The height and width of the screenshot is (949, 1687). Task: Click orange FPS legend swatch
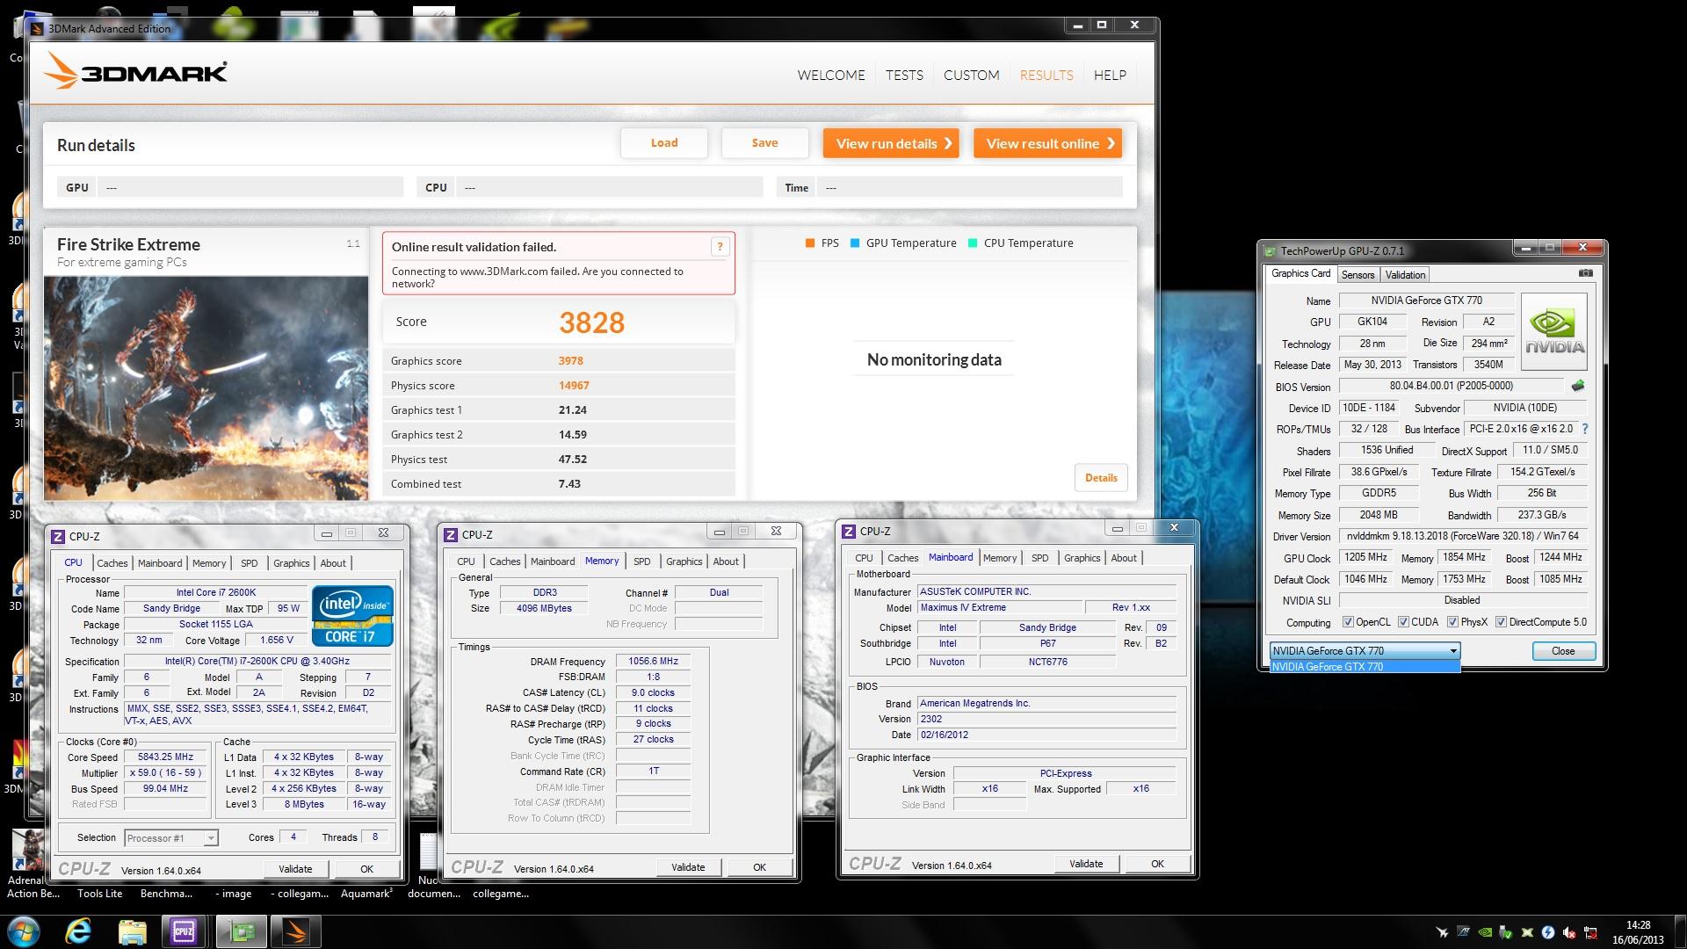tap(810, 243)
